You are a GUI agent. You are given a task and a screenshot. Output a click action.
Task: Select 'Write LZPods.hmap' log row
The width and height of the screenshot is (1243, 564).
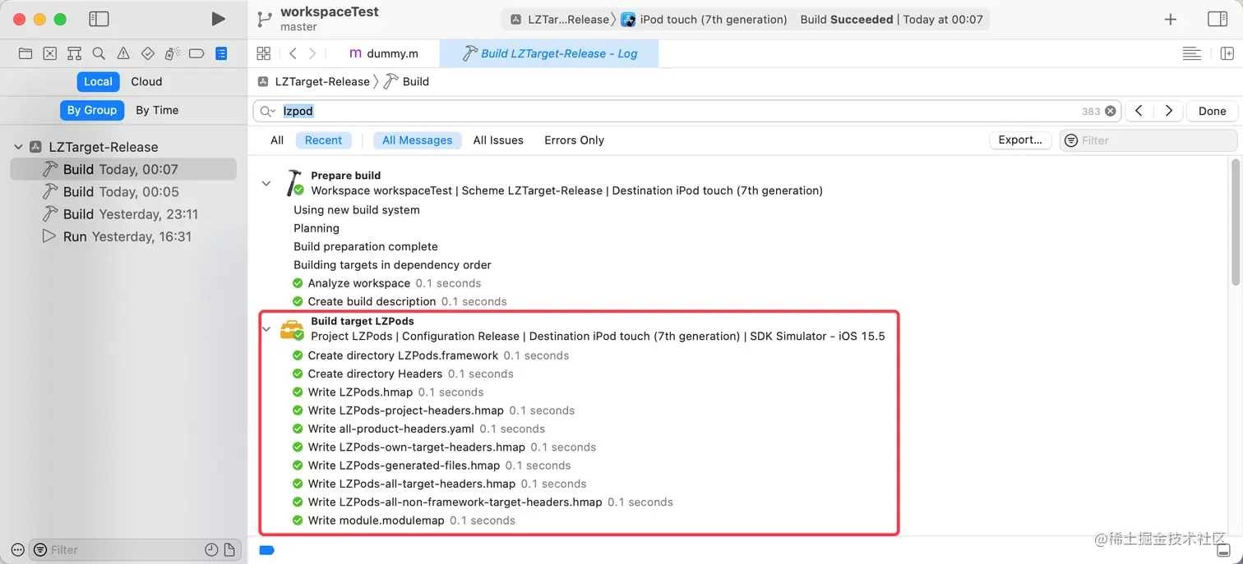coord(388,392)
